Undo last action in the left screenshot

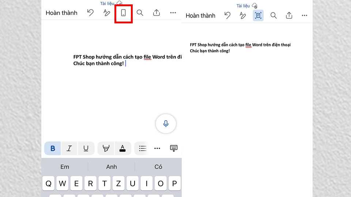click(x=90, y=13)
